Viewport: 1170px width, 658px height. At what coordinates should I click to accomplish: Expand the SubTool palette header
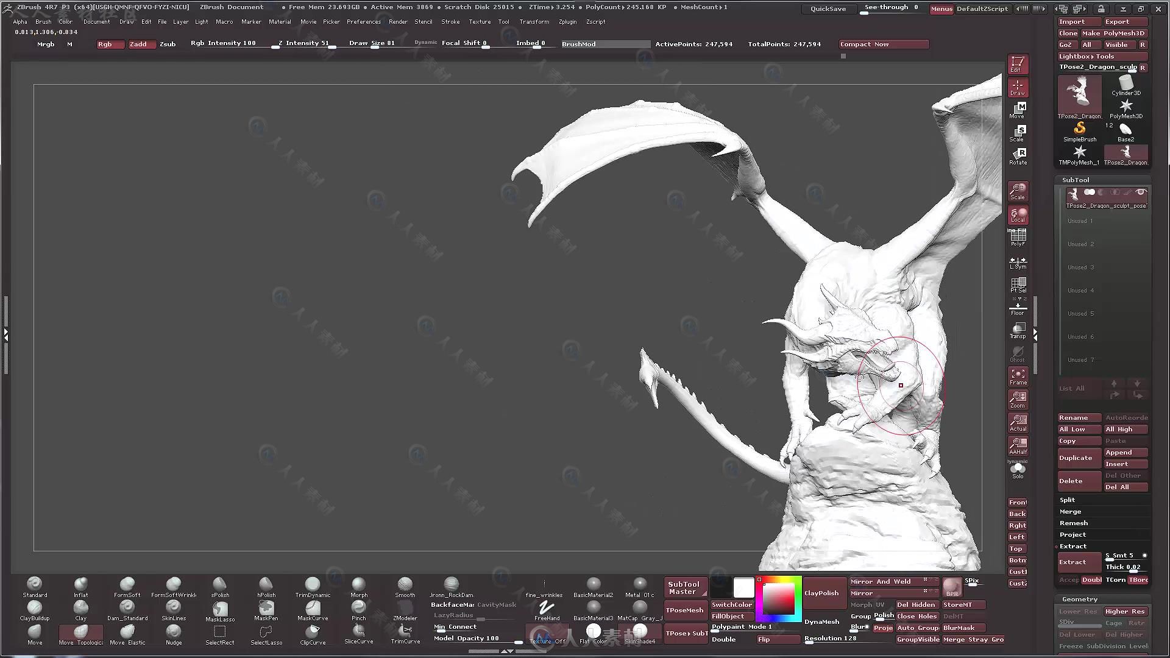(x=1076, y=180)
